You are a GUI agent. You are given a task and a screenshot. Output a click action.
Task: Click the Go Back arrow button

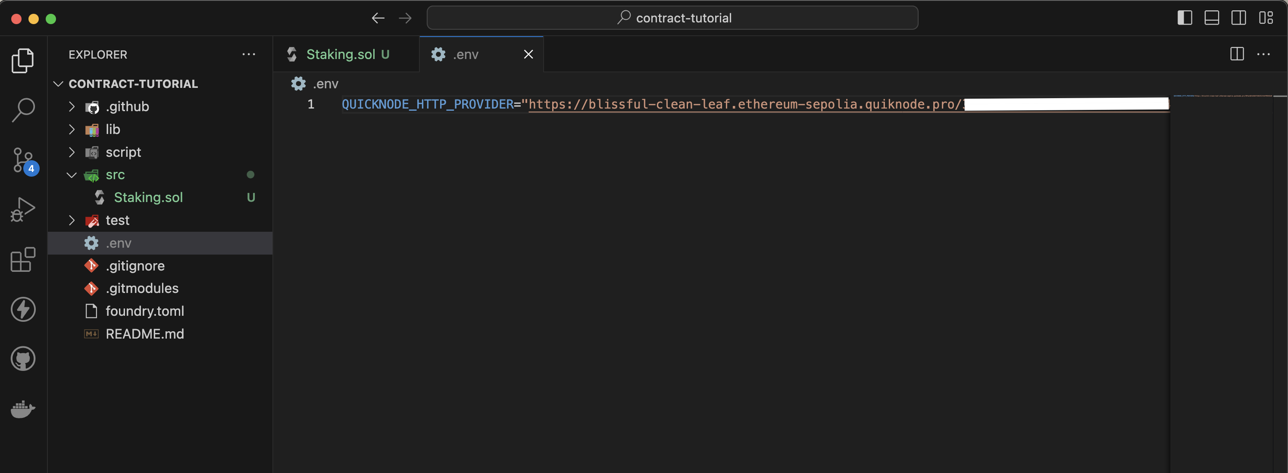(x=378, y=18)
